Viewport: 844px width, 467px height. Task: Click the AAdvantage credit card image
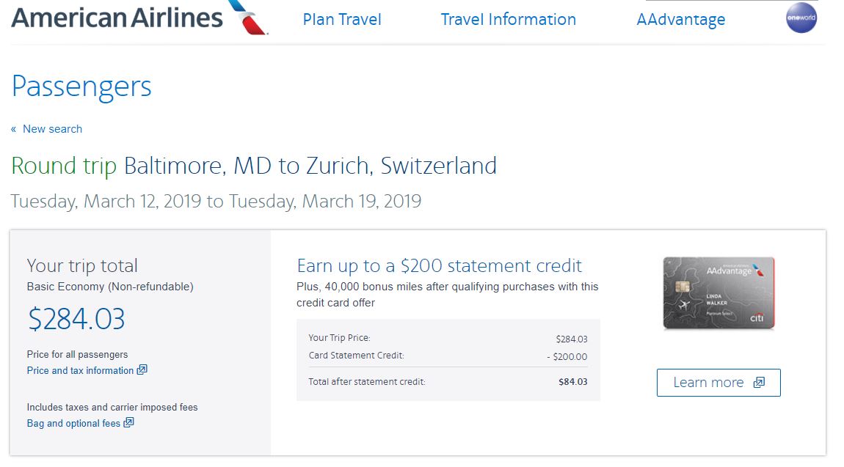click(x=719, y=293)
